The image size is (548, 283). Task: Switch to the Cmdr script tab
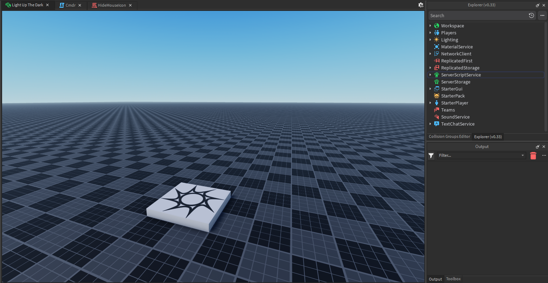70,5
